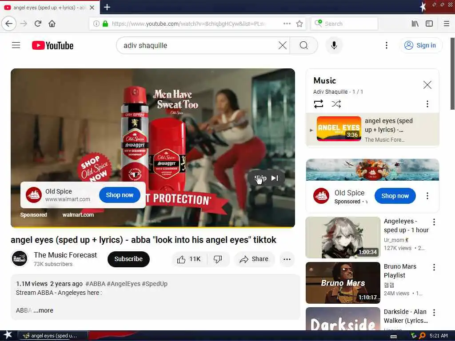Expand description with ...more
Screen dimensions: 455x341
tap(43, 310)
